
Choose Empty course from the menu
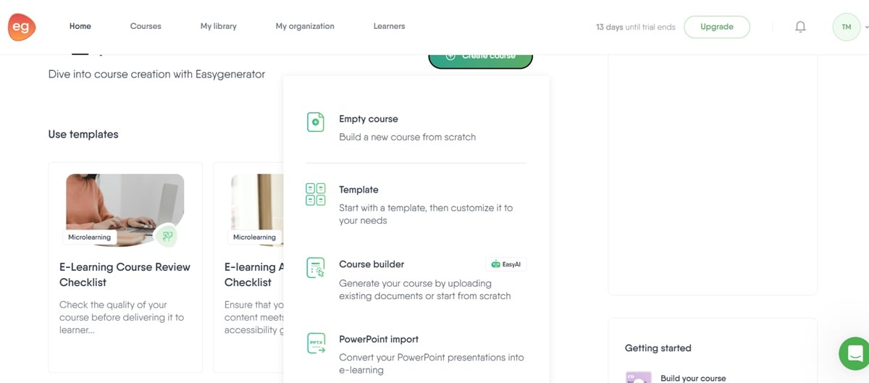click(x=369, y=119)
